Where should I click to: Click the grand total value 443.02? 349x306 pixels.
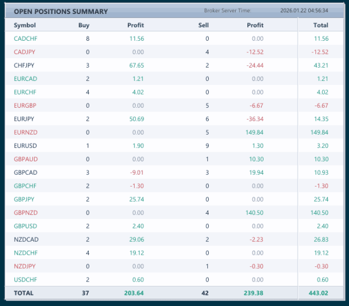pos(318,293)
